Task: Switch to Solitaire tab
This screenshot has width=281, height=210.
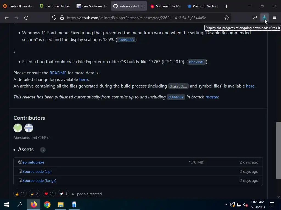Action: pyautogui.click(x=165, y=6)
